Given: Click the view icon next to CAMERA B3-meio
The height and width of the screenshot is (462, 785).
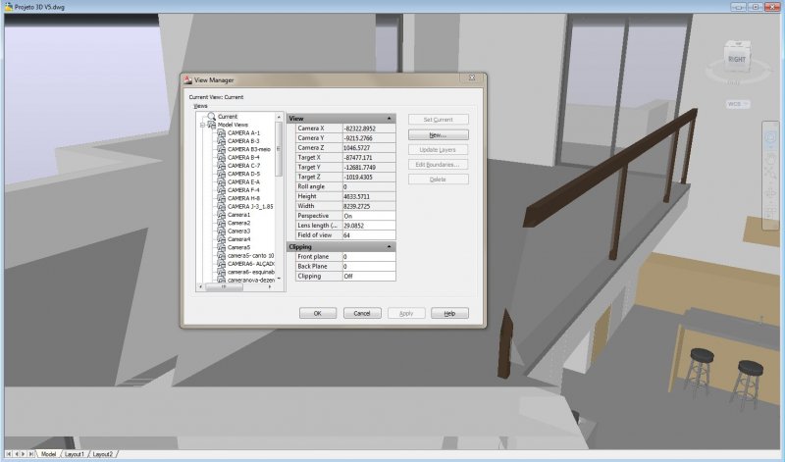Looking at the screenshot, I should (222, 149).
